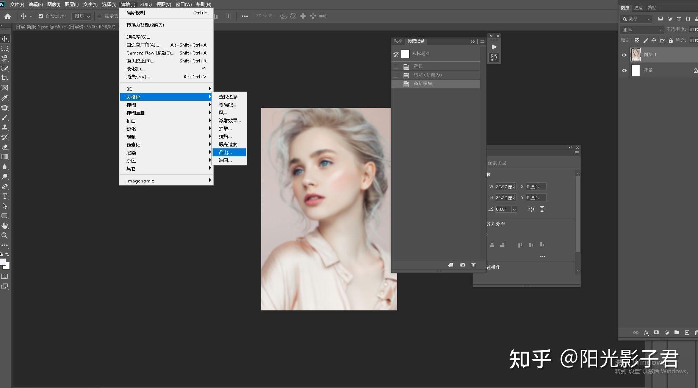
Task: Toggle the 自动选择 checkbox
Action: pyautogui.click(x=41, y=16)
